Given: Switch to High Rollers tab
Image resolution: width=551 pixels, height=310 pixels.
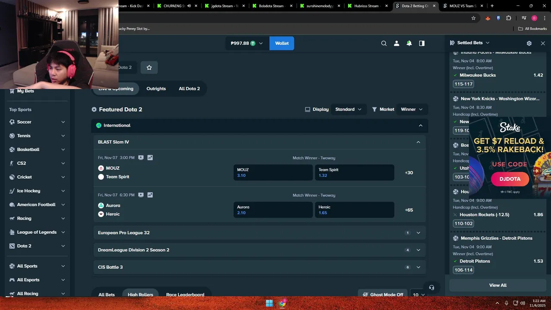Looking at the screenshot, I should pos(140,294).
